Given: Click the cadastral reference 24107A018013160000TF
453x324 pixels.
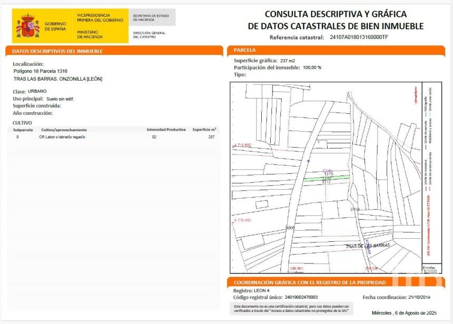Looking at the screenshot, I should coord(359,37).
